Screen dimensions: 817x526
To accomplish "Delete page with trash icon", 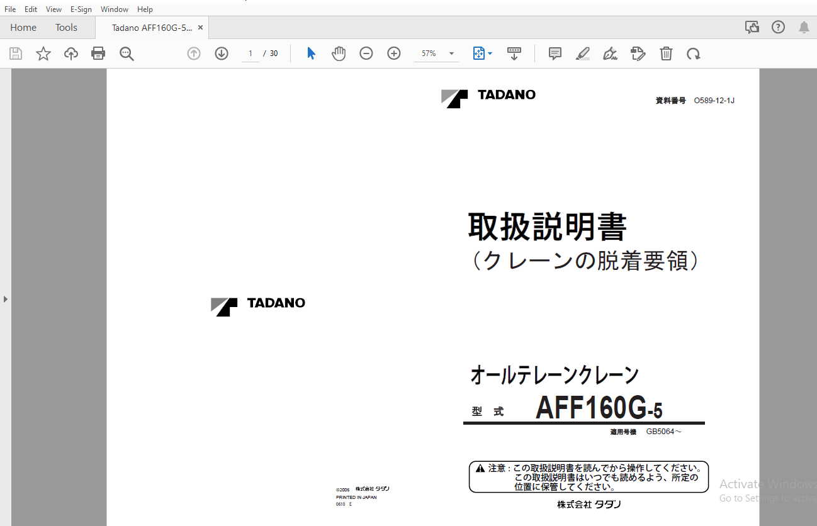I will click(x=666, y=53).
